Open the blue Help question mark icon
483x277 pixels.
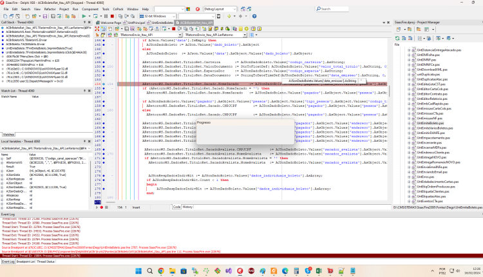pyautogui.click(x=254, y=16)
